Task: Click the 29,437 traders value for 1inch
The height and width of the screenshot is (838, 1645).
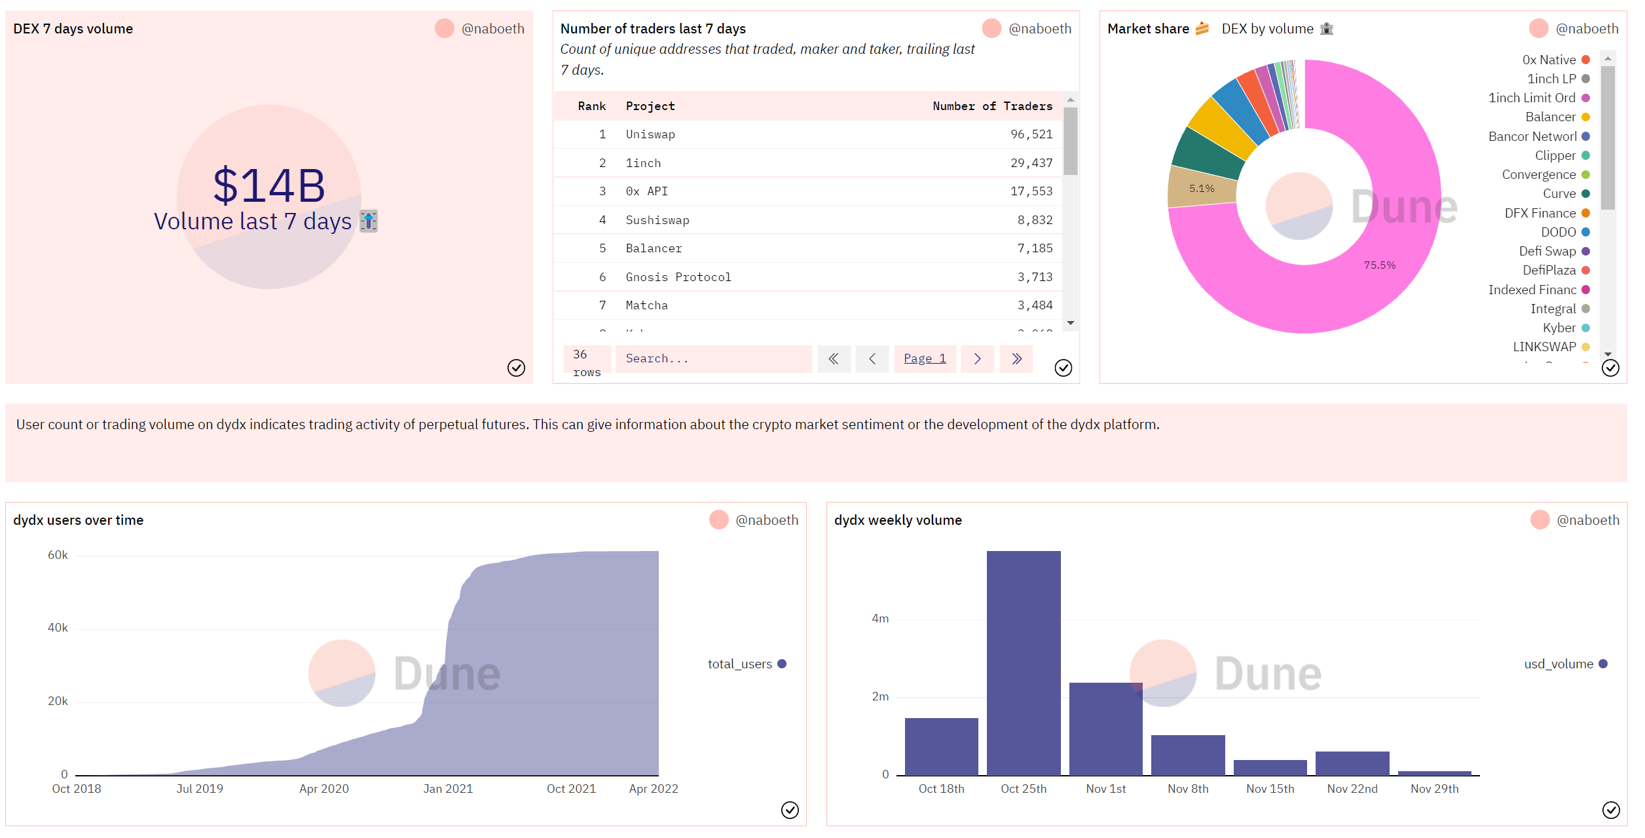Action: [1031, 163]
